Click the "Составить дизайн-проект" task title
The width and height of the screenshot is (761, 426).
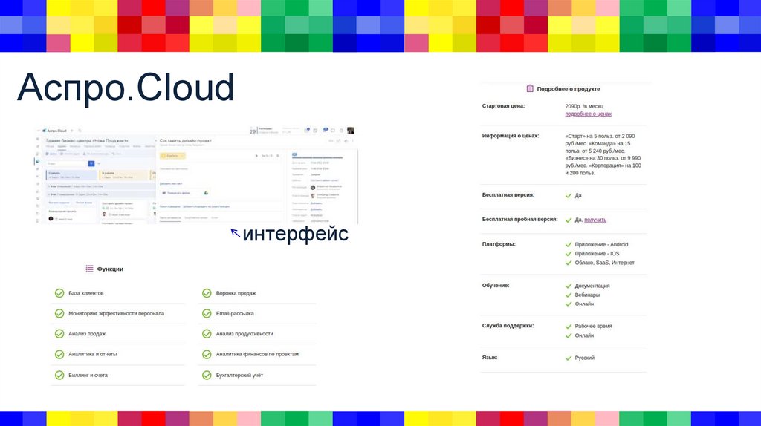tap(185, 140)
